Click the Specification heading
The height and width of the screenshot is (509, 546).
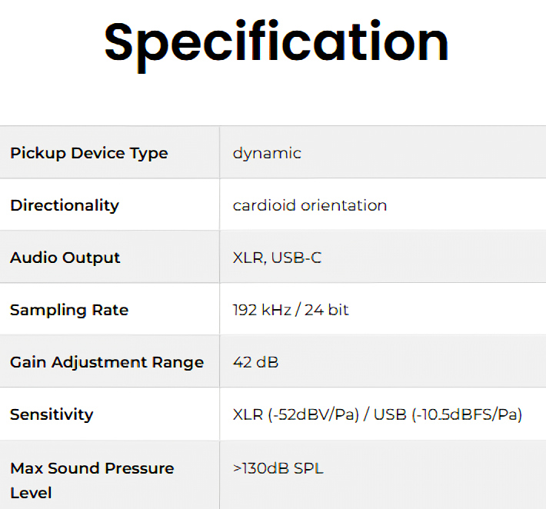click(276, 42)
